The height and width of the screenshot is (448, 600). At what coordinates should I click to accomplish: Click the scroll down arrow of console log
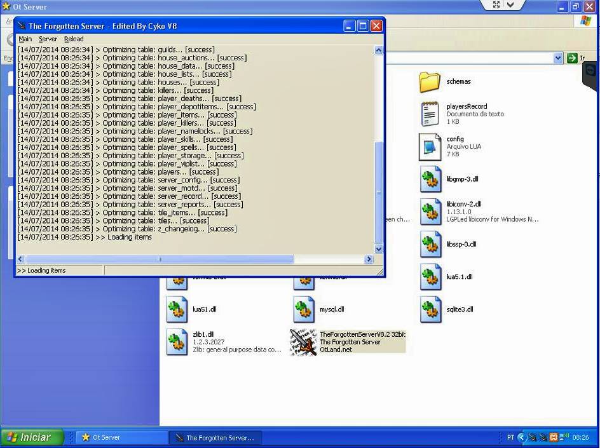tap(378, 249)
